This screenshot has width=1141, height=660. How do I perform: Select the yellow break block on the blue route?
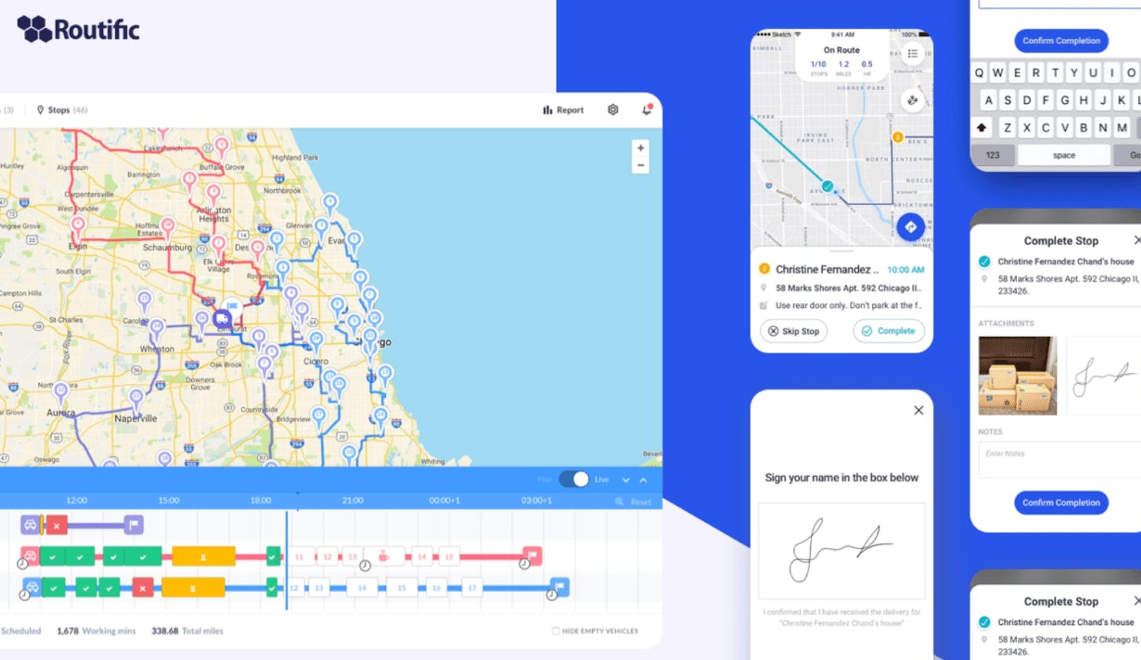click(x=193, y=588)
